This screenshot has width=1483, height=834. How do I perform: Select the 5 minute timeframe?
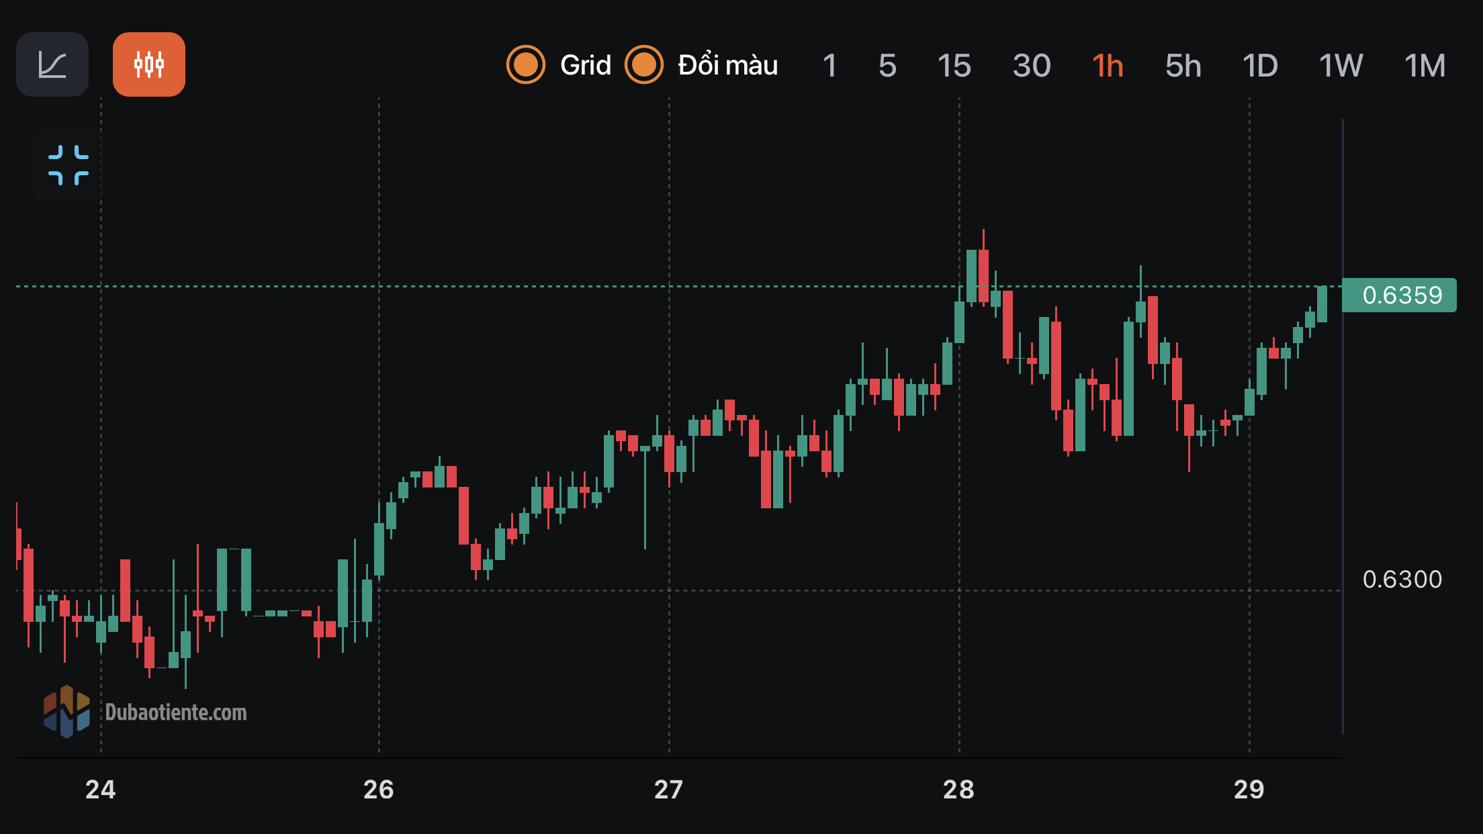point(887,66)
